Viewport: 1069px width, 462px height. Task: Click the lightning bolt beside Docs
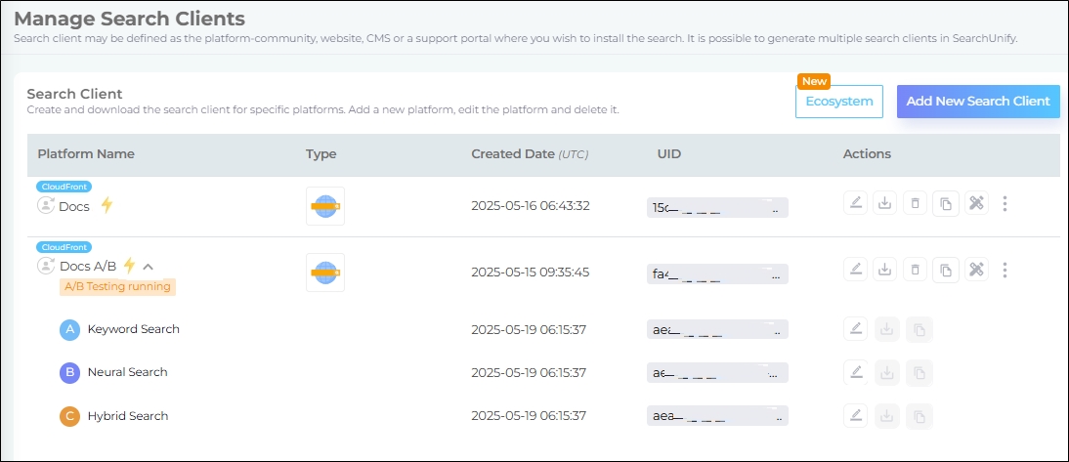coord(107,205)
